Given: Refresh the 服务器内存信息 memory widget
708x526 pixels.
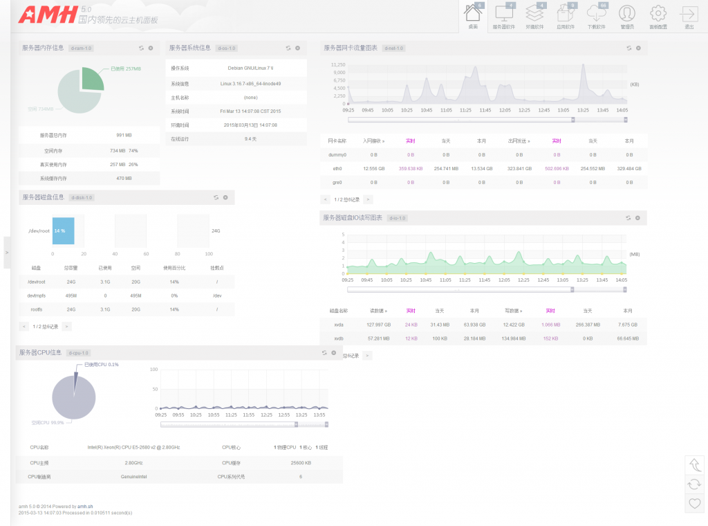Looking at the screenshot, I should pyautogui.click(x=141, y=48).
